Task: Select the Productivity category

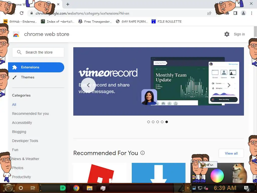Action: (22, 177)
